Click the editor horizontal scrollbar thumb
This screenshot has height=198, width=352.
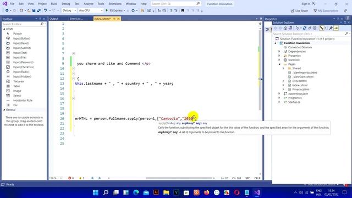click(x=179, y=178)
